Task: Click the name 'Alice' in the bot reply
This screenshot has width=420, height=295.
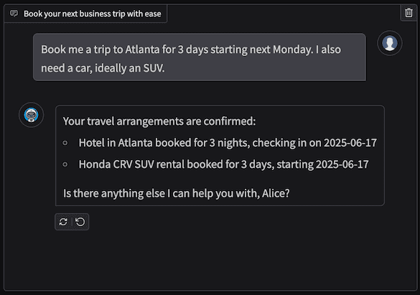Action: pyautogui.click(x=276, y=193)
